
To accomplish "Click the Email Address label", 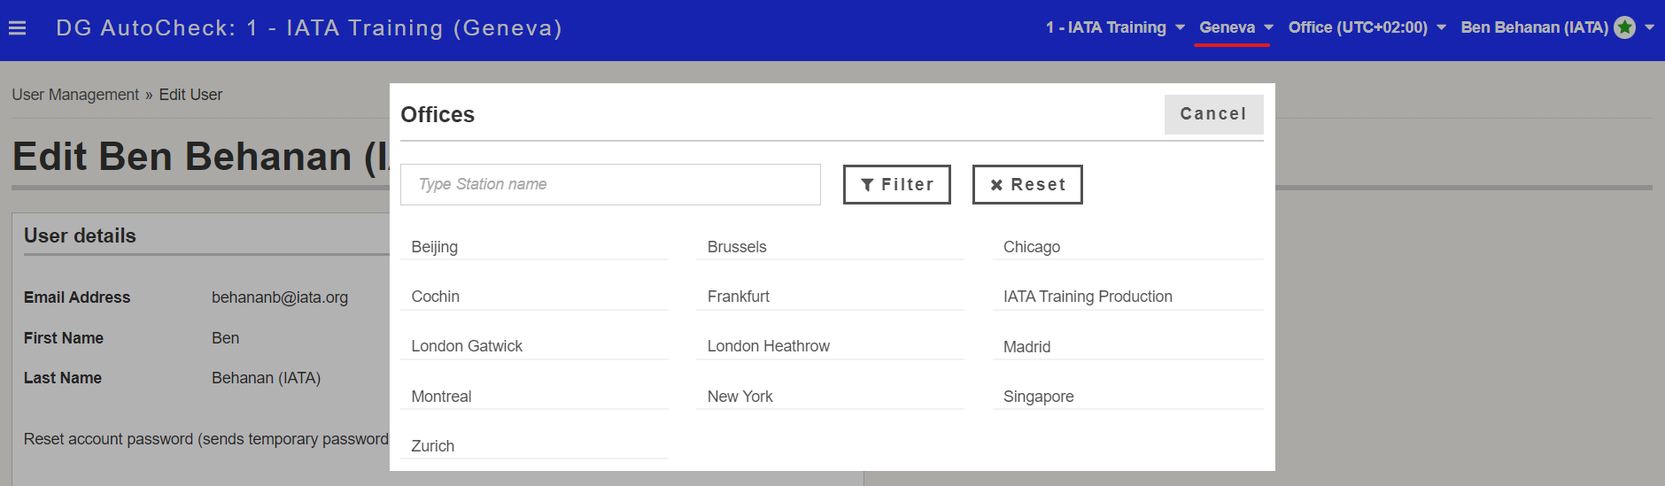I will (77, 297).
